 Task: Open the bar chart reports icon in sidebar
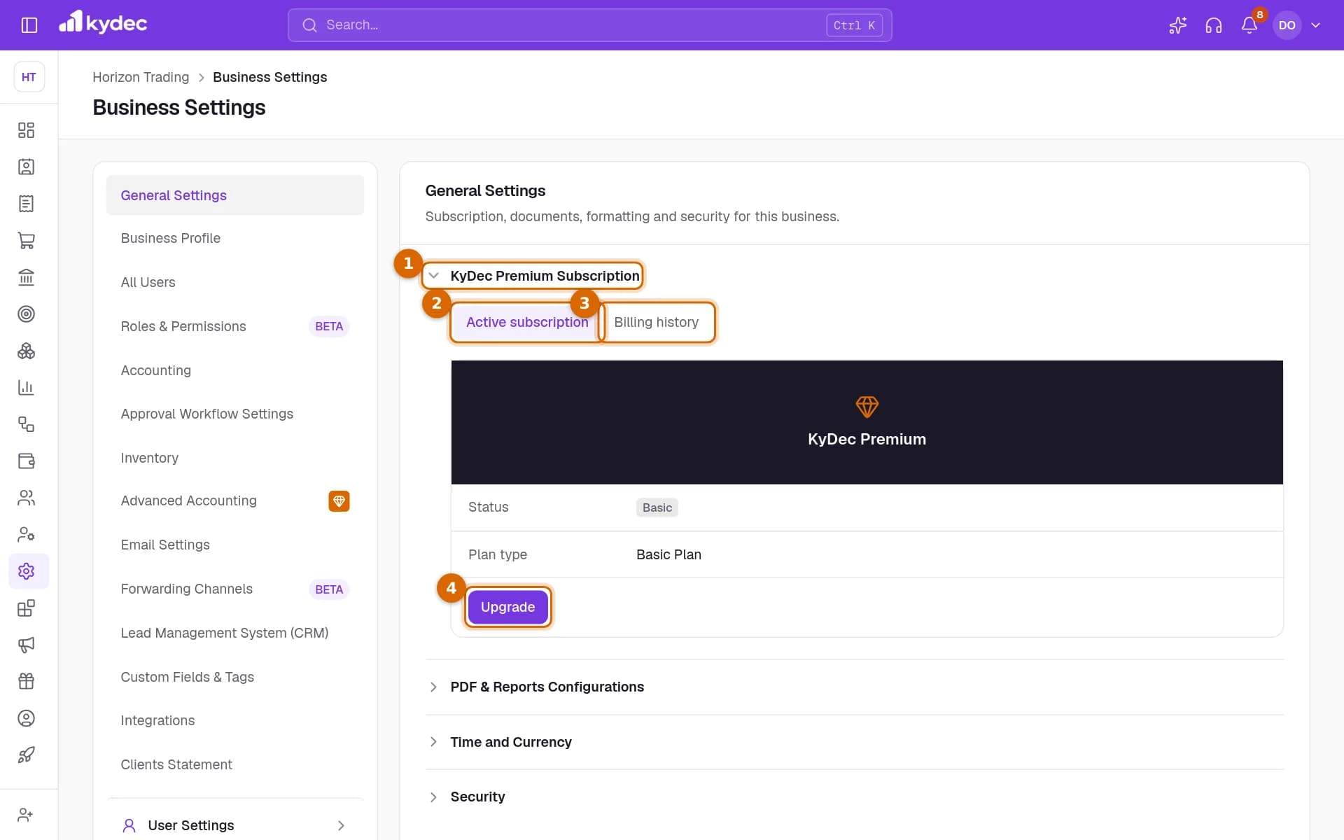(26, 387)
